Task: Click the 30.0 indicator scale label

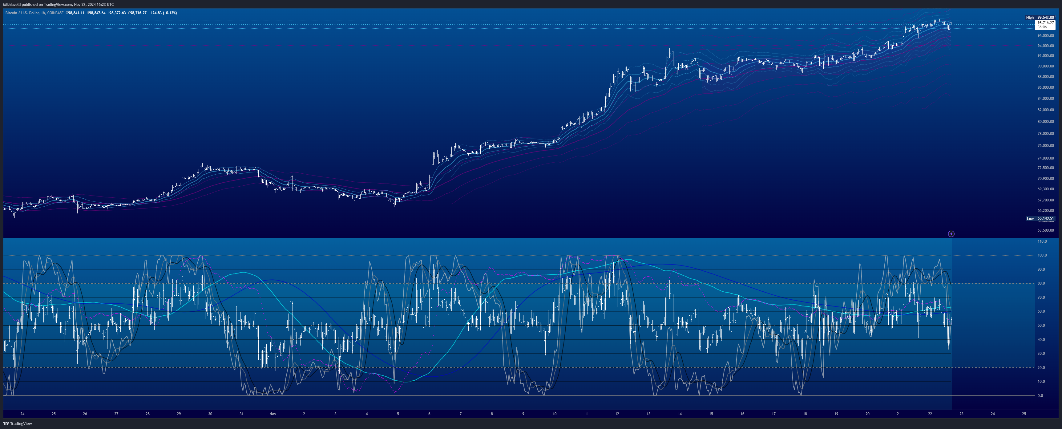Action: coord(1041,354)
